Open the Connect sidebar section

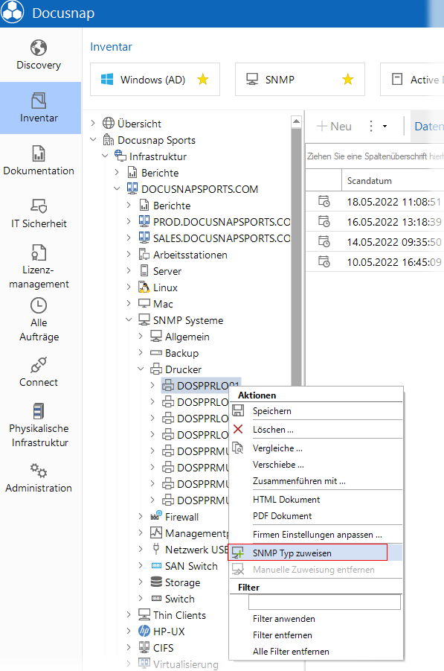coord(39,372)
